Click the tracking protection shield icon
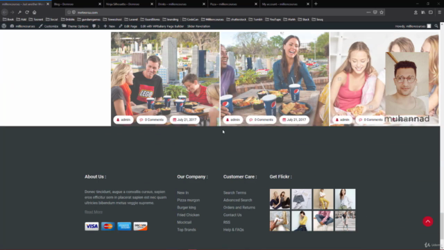444x250 pixels. (x=74, y=12)
